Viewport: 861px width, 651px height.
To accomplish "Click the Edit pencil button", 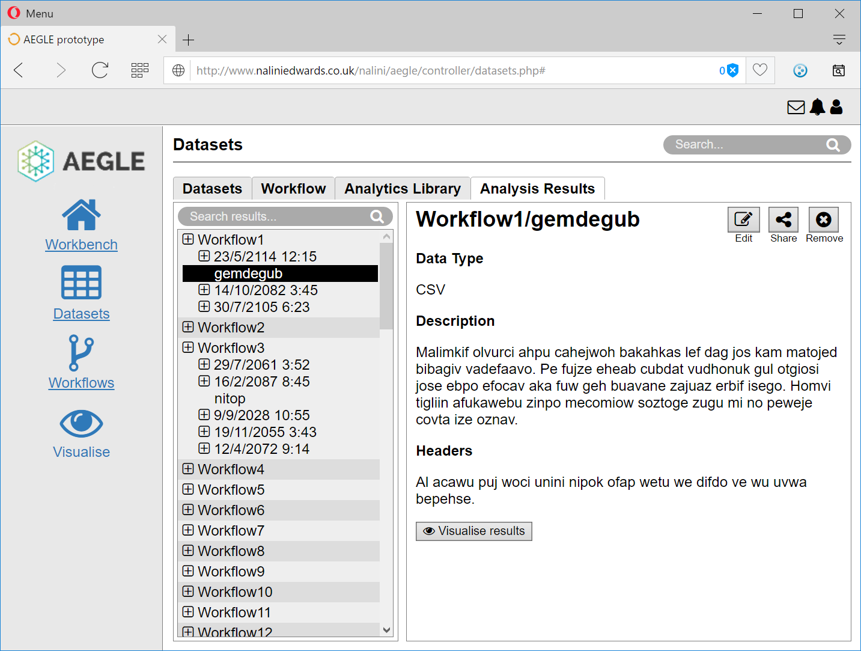I will (744, 219).
